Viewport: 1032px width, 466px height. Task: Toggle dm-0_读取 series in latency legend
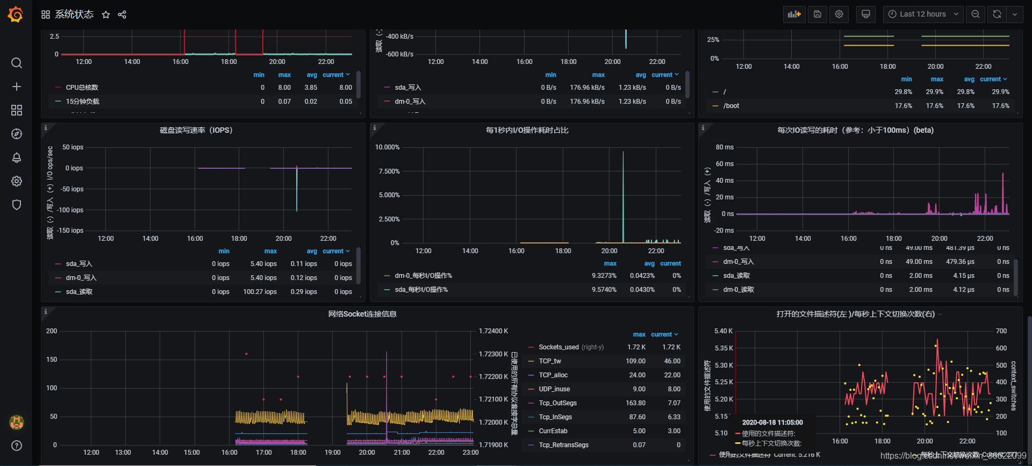(x=739, y=290)
